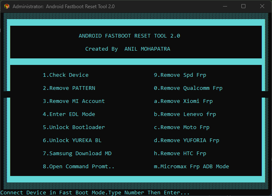The height and width of the screenshot is (196, 272).
Task: Click option '5.Unlock Bootloader'
Action: (74, 127)
